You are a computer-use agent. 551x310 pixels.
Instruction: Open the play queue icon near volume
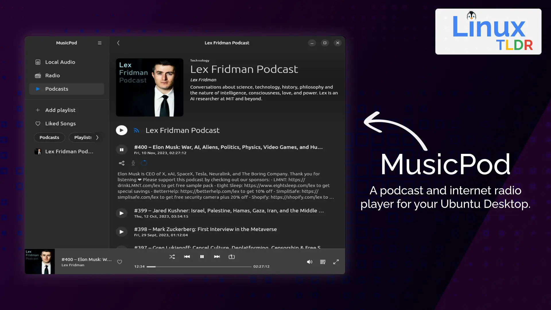pos(323,262)
